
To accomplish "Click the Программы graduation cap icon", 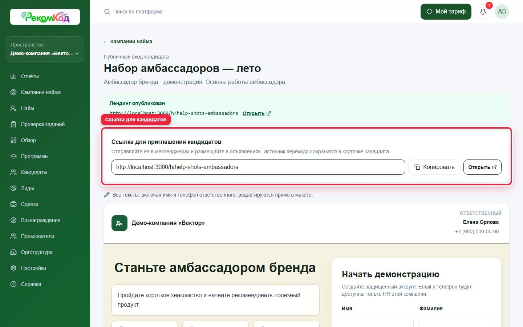I will coord(13,156).
